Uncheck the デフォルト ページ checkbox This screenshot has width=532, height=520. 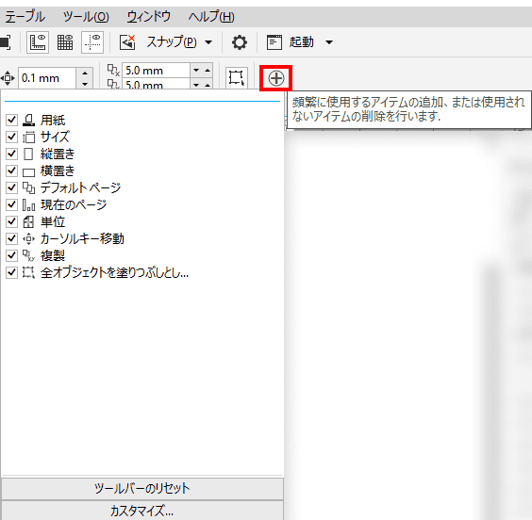tap(11, 187)
